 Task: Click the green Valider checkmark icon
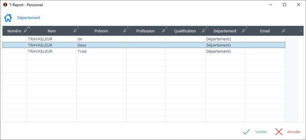[246, 132]
